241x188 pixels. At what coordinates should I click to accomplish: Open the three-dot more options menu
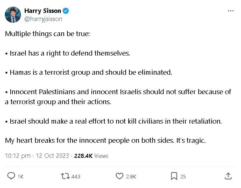231,11
